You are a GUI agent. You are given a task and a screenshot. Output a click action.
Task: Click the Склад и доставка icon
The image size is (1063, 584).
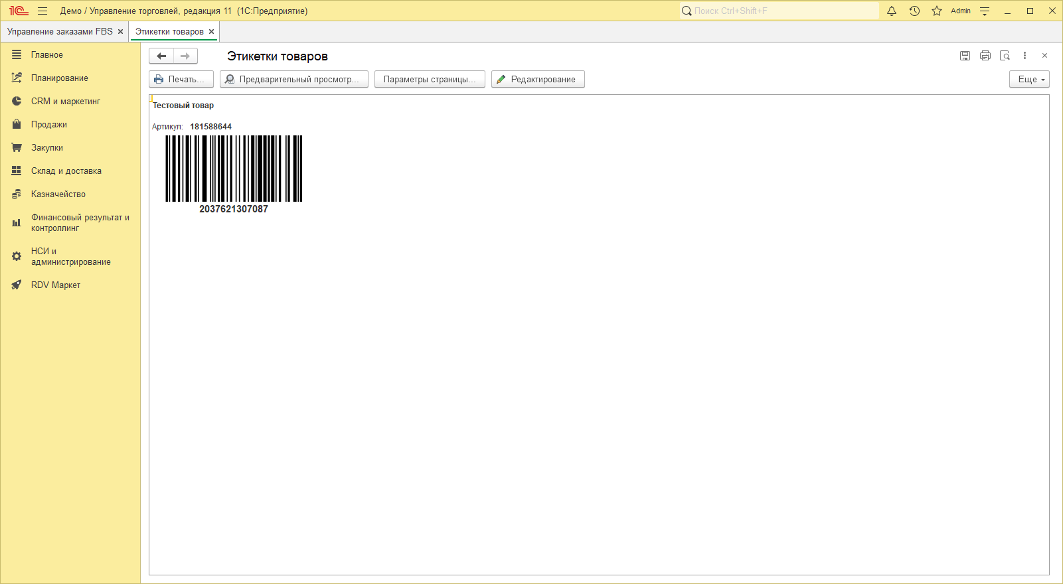tap(17, 171)
